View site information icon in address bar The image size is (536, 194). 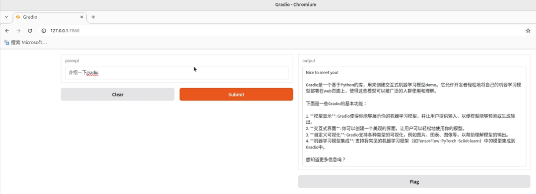[x=44, y=31]
